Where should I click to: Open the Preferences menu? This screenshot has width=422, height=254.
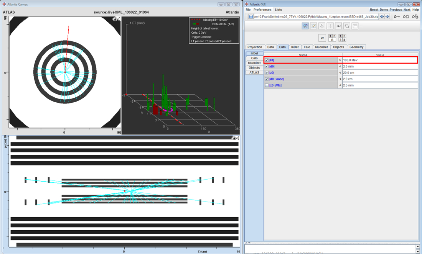(x=262, y=10)
